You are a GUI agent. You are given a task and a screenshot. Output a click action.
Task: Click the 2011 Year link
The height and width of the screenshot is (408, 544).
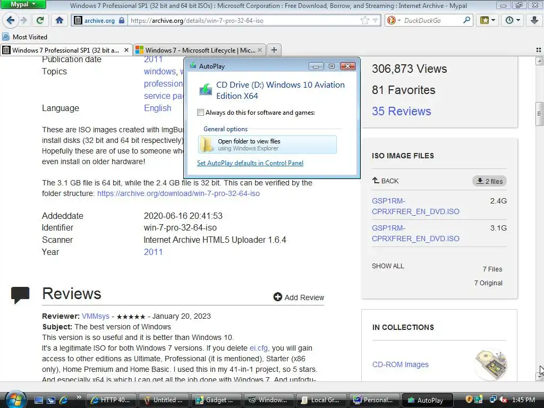[x=153, y=252]
